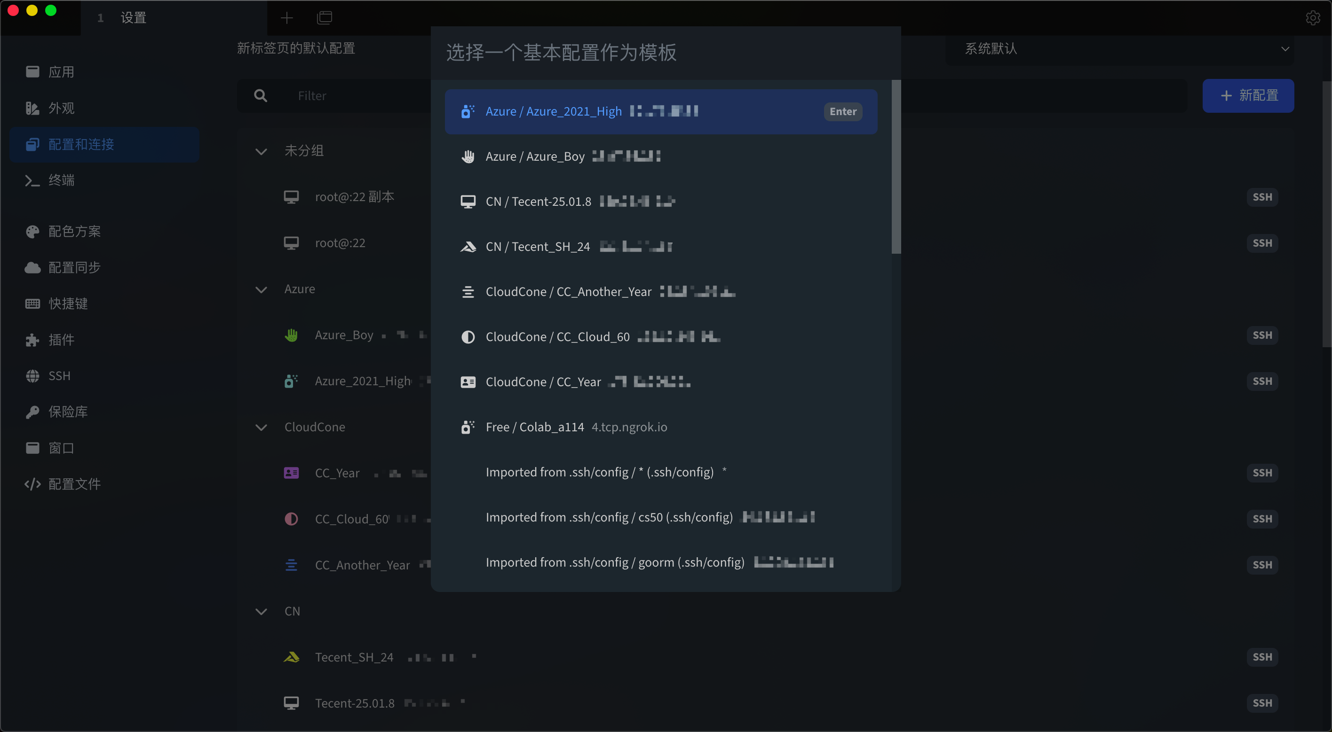Click the search magnifier icon by Filter

click(x=261, y=95)
